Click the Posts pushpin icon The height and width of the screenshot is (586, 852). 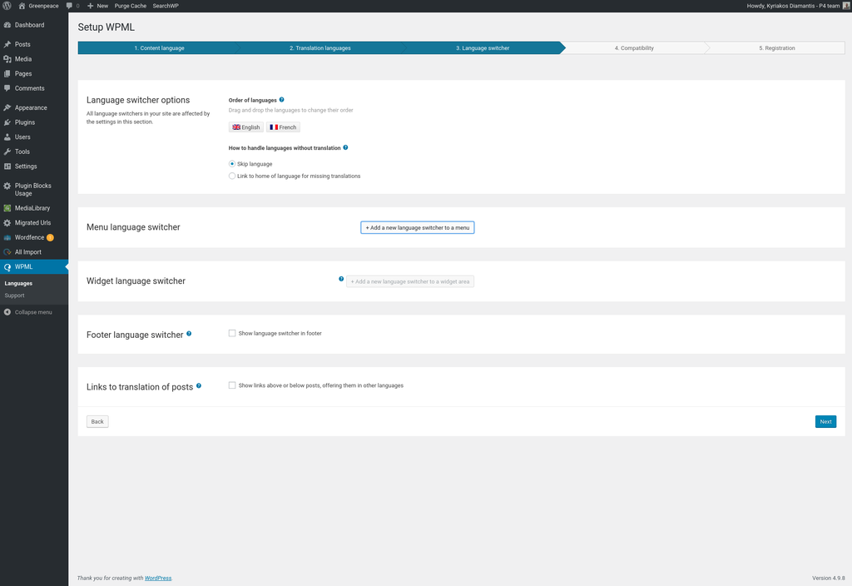(7, 45)
